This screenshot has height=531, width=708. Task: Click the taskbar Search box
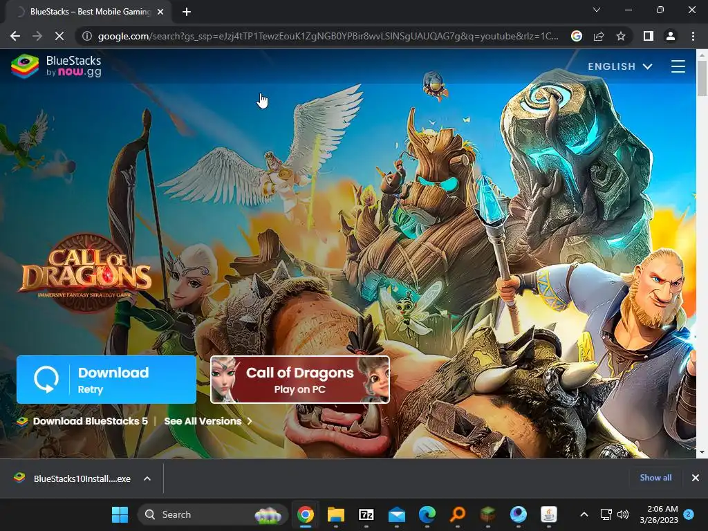(x=212, y=514)
